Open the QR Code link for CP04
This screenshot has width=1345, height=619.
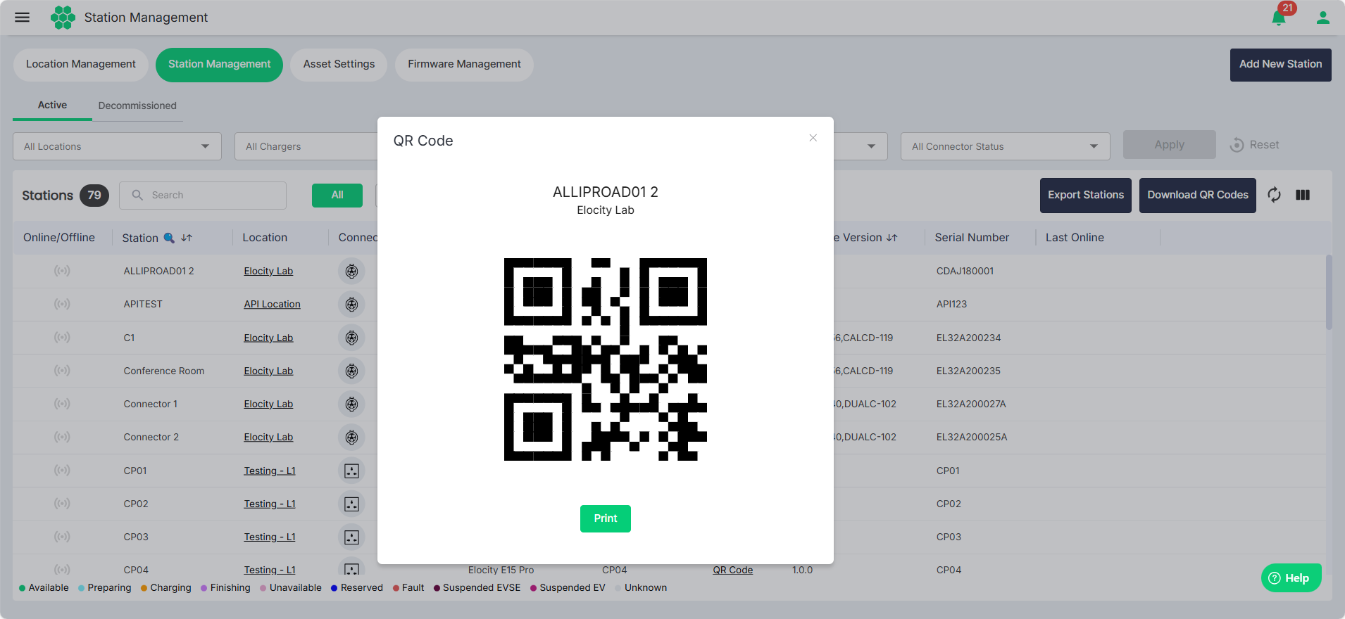coord(732,570)
